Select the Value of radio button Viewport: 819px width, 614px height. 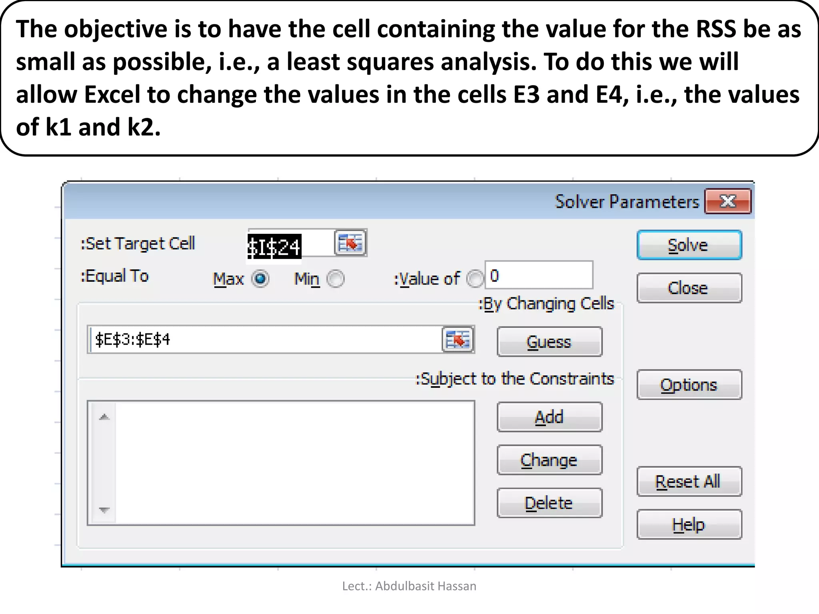475,279
